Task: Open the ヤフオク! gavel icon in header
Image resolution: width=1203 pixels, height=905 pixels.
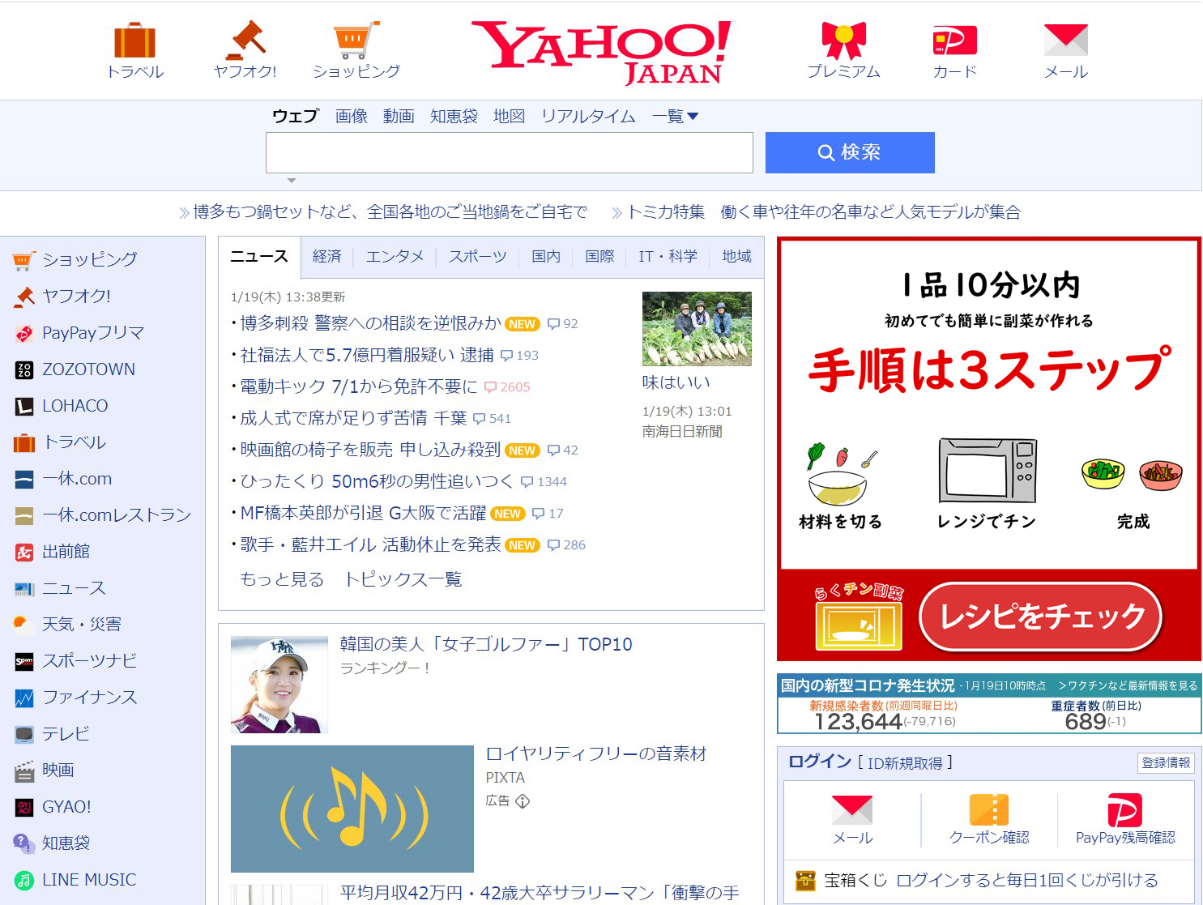Action: tap(245, 40)
